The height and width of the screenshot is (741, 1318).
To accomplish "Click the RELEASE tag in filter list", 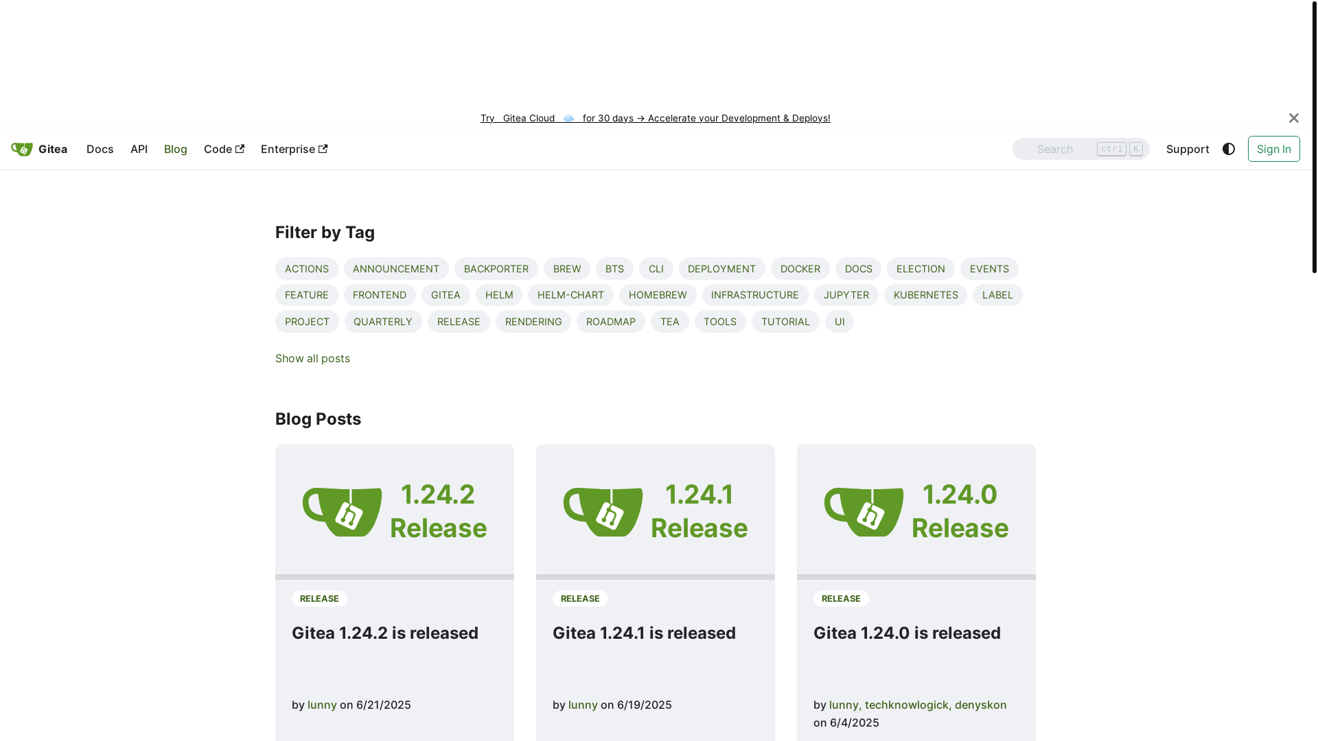I will 459,322.
